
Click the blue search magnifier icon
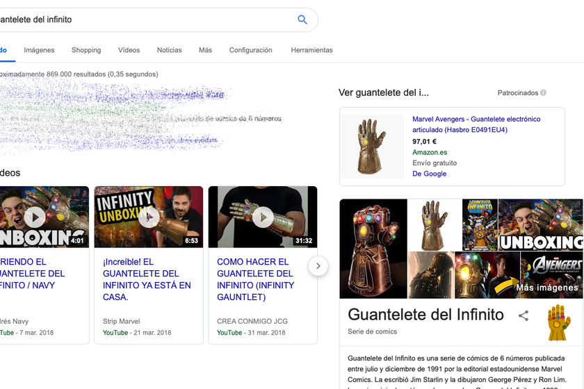[x=302, y=19]
